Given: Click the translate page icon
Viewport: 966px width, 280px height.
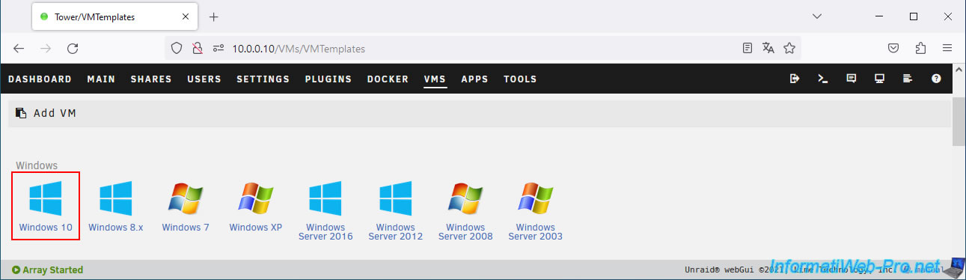Looking at the screenshot, I should [x=768, y=48].
